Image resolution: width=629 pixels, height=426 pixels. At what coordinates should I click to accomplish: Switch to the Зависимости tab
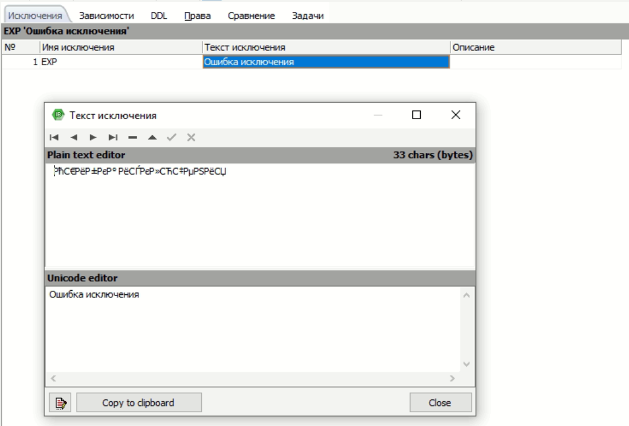(110, 15)
